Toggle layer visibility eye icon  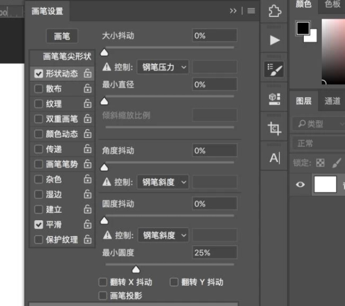click(x=300, y=185)
